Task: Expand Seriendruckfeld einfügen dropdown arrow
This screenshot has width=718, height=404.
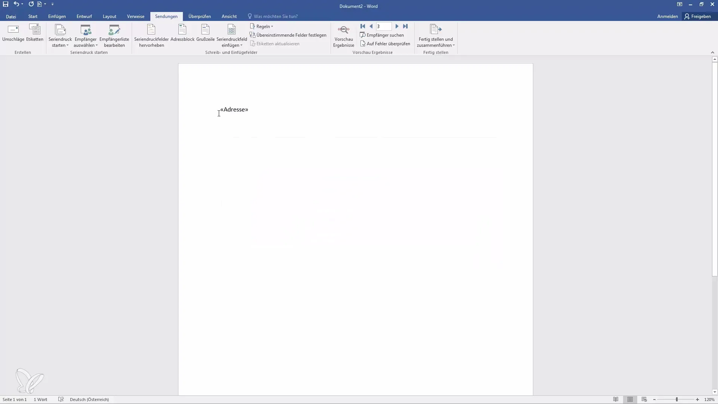Action: [x=241, y=45]
